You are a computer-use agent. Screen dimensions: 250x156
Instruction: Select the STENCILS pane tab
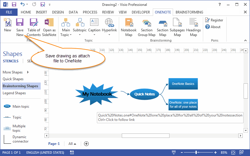pos(11,61)
